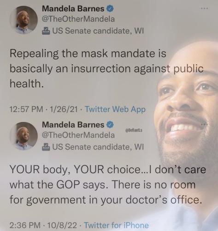Click top tweet's US Senate candidate, WI label
The height and width of the screenshot is (231, 218).
[98, 31]
